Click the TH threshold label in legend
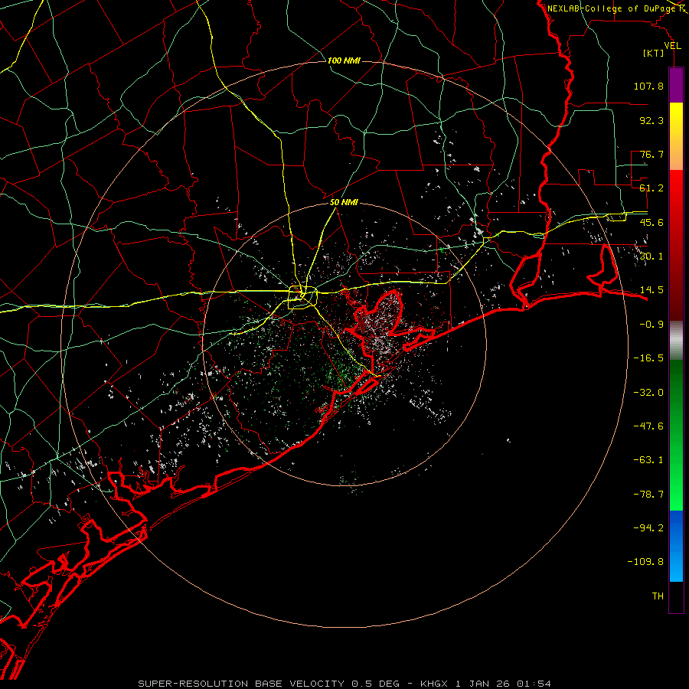Screen dimensions: 689x689 [x=658, y=596]
